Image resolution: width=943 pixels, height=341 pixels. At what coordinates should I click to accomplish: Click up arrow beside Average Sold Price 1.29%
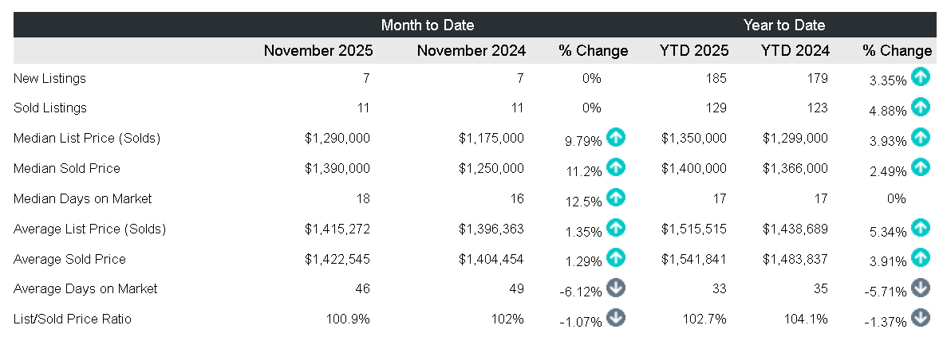[615, 258]
